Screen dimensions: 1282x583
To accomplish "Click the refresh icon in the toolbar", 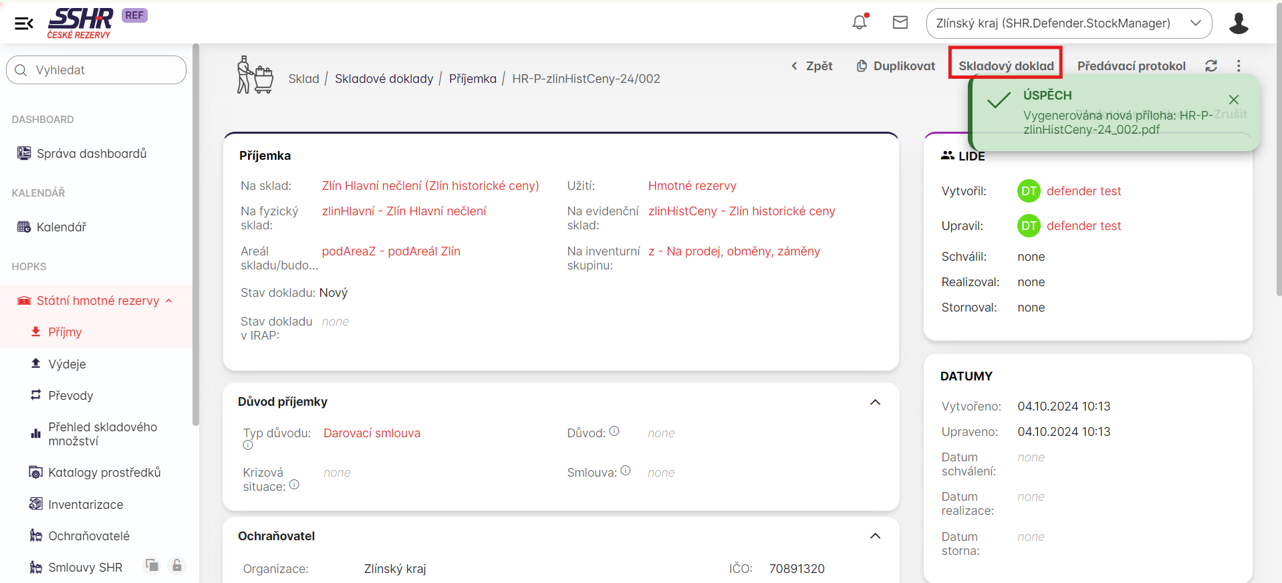I will tap(1211, 66).
